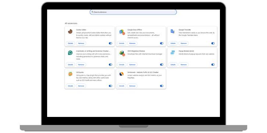
Task: Disable the Google Docs Offline toggle
Action: [161, 43]
